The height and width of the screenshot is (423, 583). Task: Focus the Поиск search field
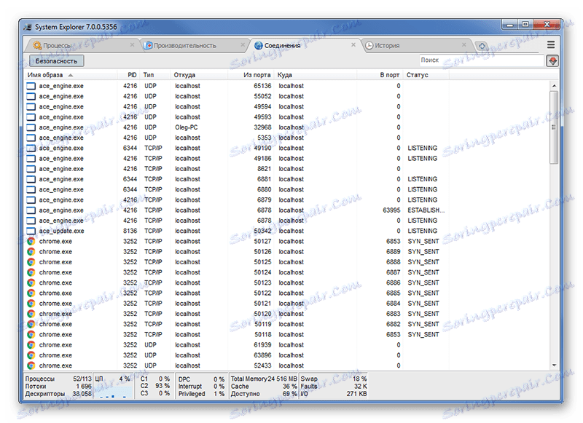pyautogui.click(x=481, y=60)
